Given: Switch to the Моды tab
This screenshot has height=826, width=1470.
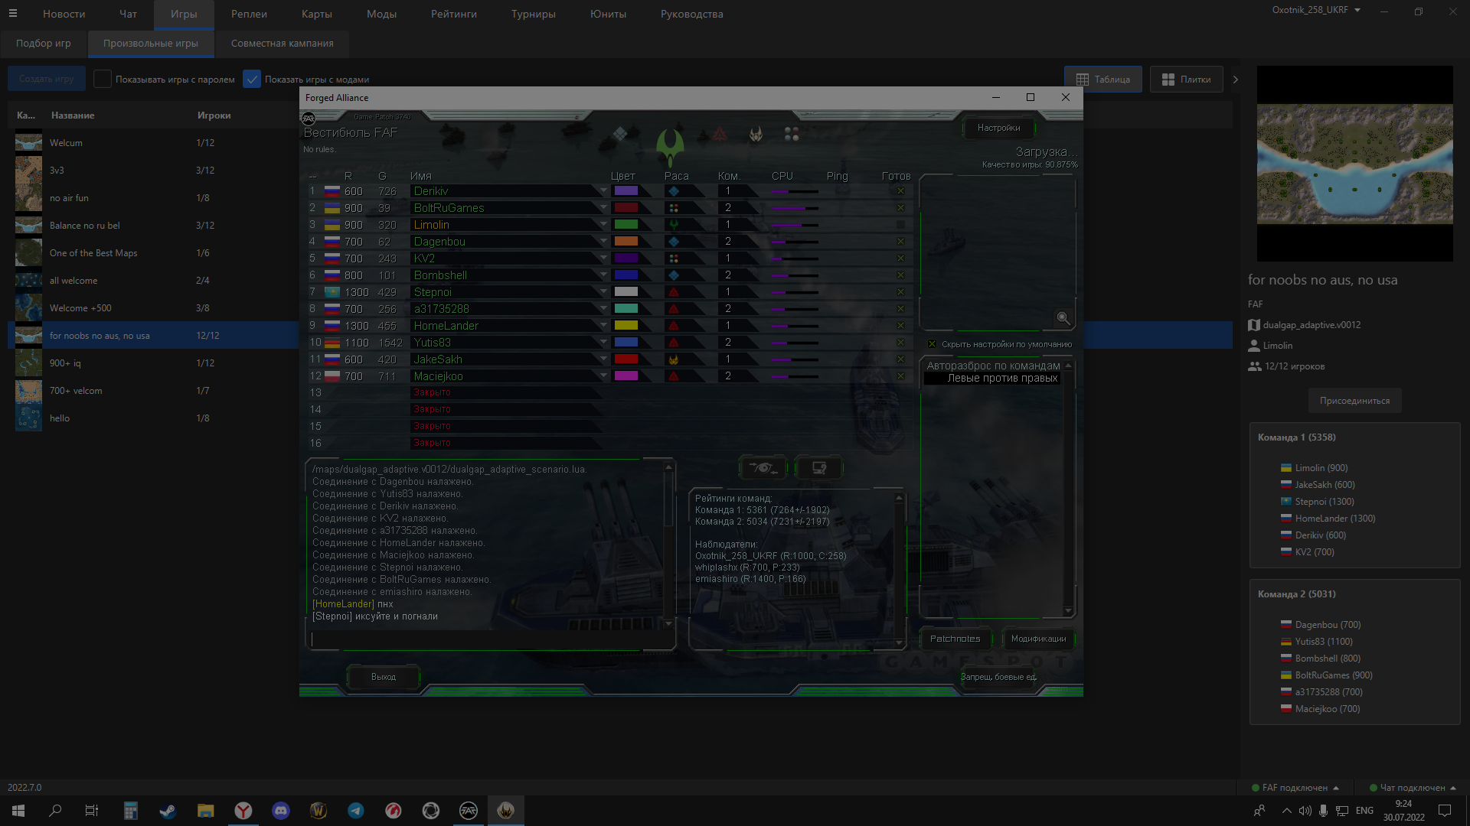Looking at the screenshot, I should [381, 14].
